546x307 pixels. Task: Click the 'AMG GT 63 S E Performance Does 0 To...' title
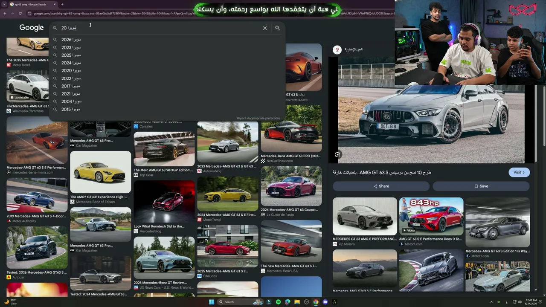point(430,239)
